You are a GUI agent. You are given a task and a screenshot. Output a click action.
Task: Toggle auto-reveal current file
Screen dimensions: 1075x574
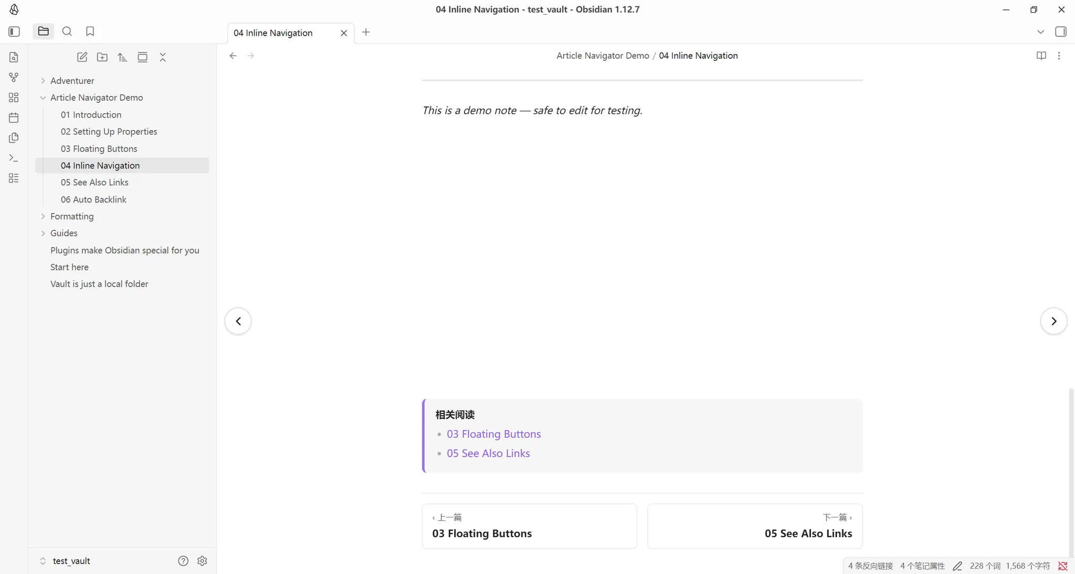pyautogui.click(x=142, y=57)
